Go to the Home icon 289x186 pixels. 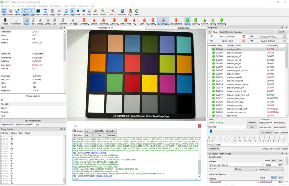(x=136, y=12)
